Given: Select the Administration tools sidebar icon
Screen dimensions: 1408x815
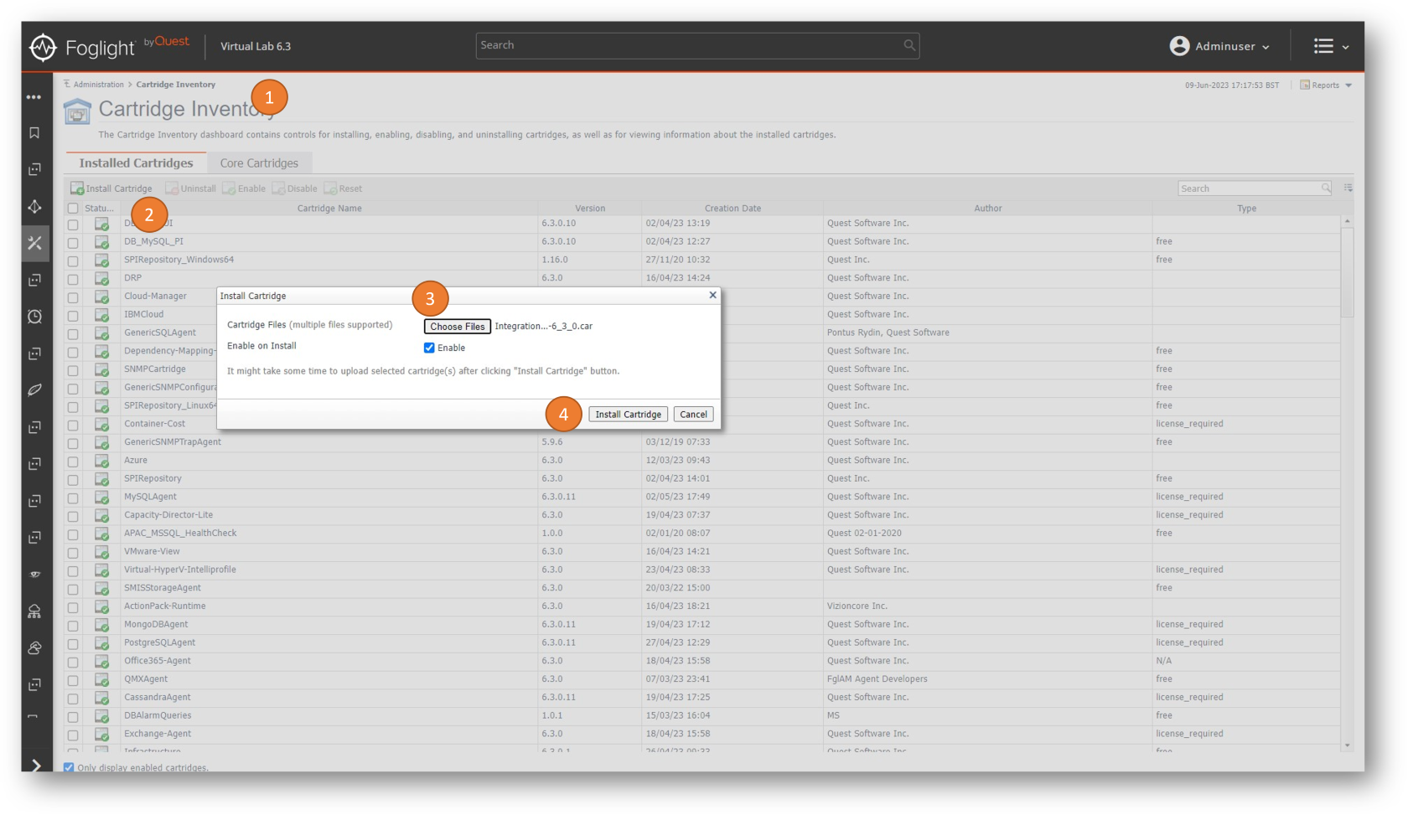Looking at the screenshot, I should [34, 243].
